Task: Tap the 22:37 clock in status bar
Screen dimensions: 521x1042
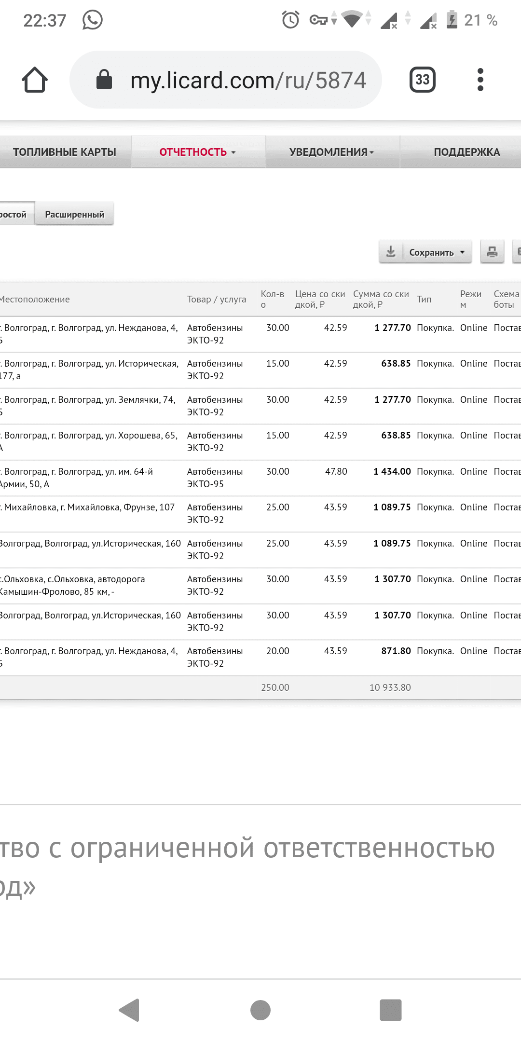Action: (x=45, y=20)
